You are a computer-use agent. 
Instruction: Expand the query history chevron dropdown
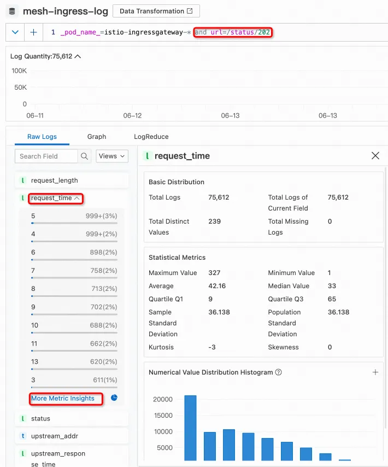tap(15, 32)
